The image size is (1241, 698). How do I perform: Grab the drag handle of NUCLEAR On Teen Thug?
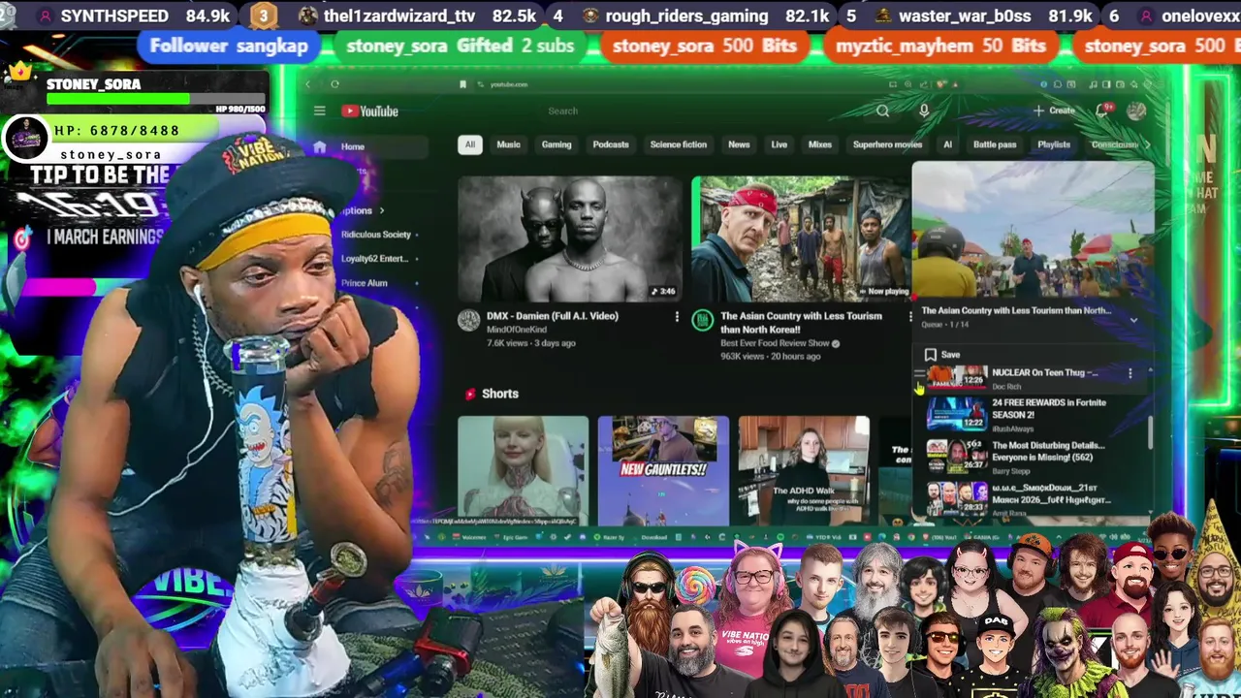pos(919,375)
